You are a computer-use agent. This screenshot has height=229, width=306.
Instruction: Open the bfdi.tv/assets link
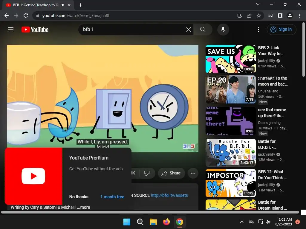169,195
